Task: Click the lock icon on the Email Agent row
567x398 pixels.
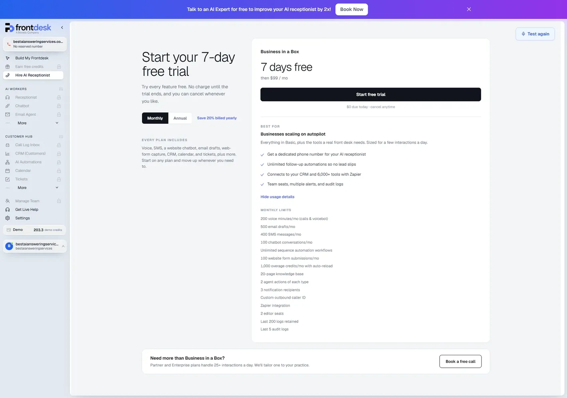Action: point(59,115)
